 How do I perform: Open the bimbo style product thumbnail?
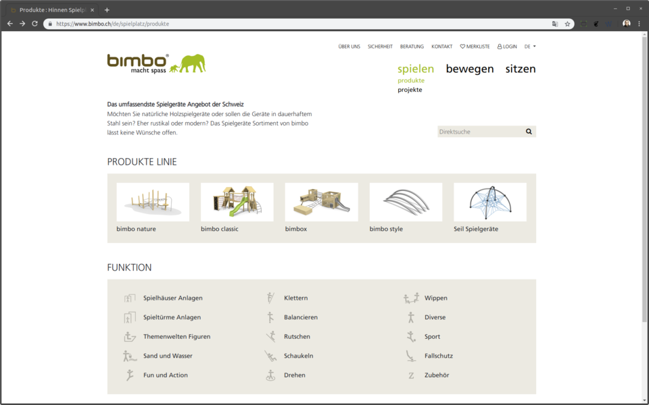406,202
